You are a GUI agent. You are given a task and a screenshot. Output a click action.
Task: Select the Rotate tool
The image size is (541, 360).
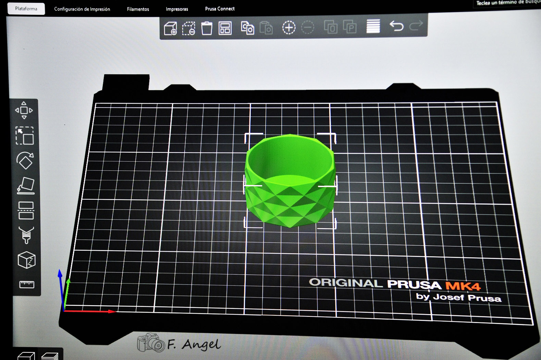25,161
